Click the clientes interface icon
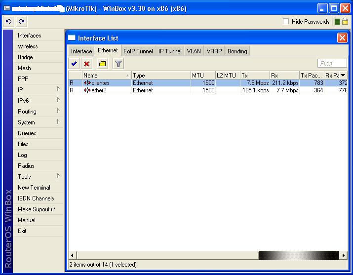The width and height of the screenshot is (353, 275). pyautogui.click(x=87, y=83)
